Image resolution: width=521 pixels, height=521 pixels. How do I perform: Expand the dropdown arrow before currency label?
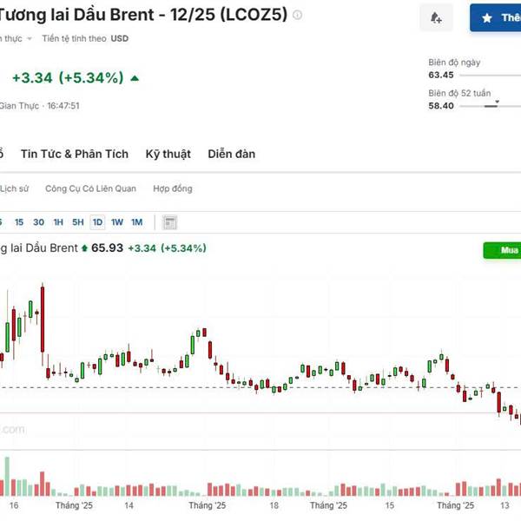click(29, 39)
